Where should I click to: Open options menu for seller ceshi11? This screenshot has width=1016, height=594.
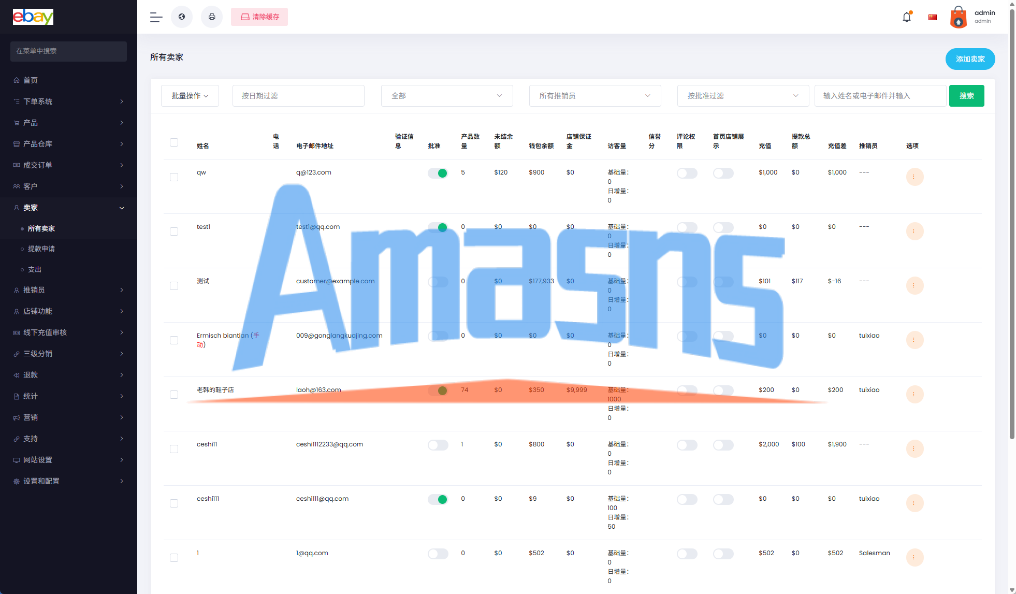[914, 449]
